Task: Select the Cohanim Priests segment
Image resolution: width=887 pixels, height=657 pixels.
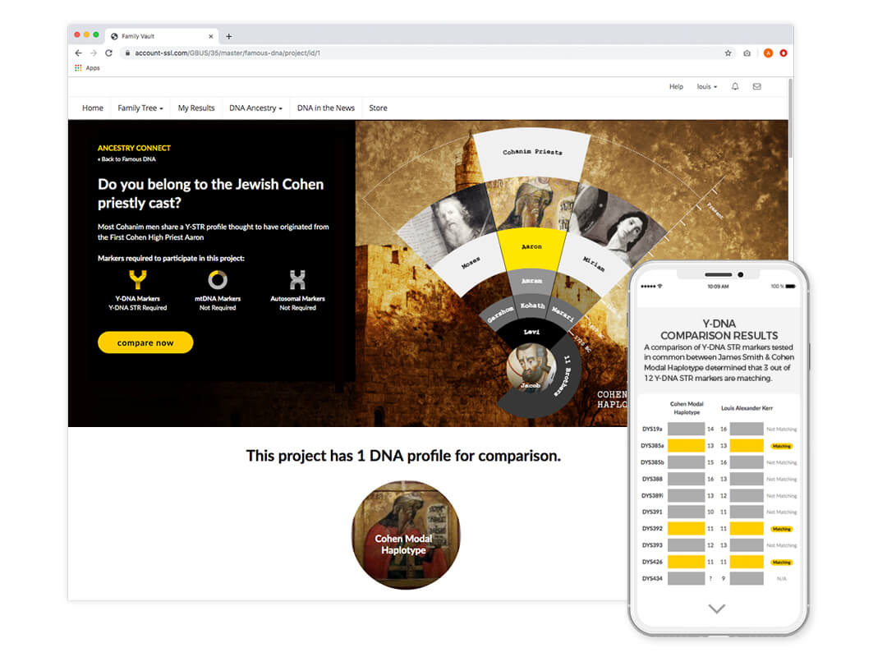Action: pyautogui.click(x=532, y=154)
